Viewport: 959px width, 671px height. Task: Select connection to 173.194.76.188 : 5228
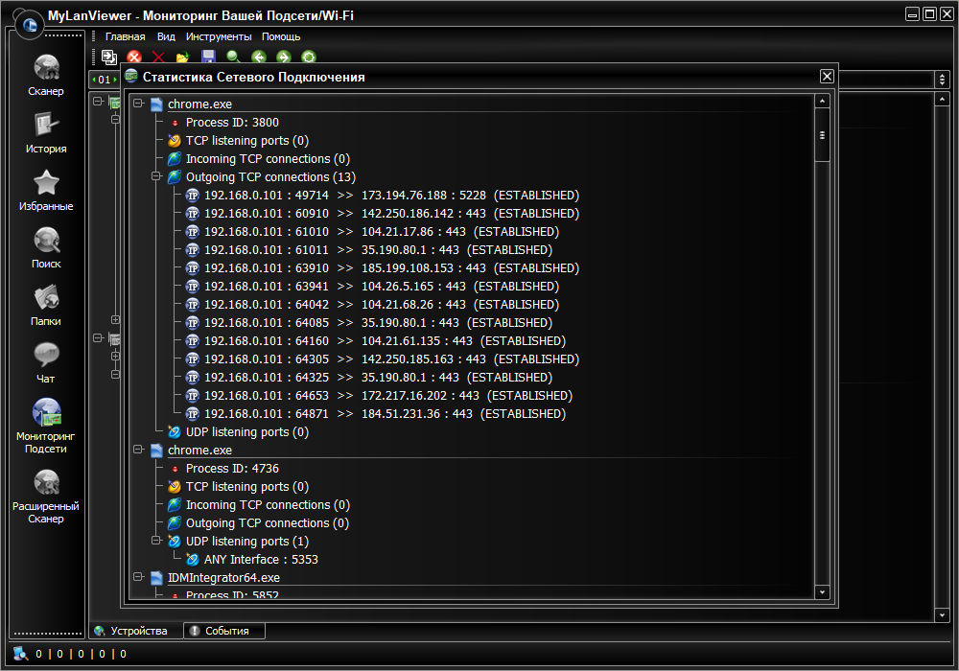391,196
